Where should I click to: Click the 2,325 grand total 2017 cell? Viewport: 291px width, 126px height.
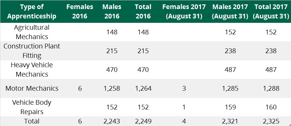pos(271,121)
